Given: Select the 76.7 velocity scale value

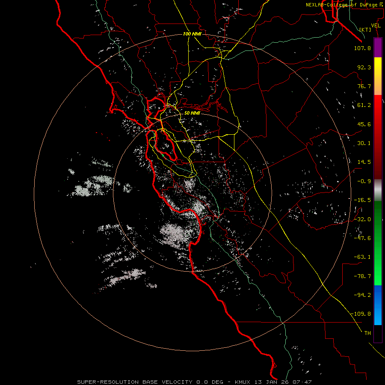Looking at the screenshot, I should click(x=364, y=86).
